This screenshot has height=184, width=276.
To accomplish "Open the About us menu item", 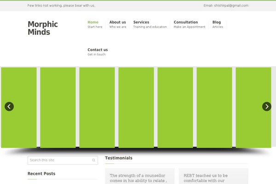I will (118, 24).
